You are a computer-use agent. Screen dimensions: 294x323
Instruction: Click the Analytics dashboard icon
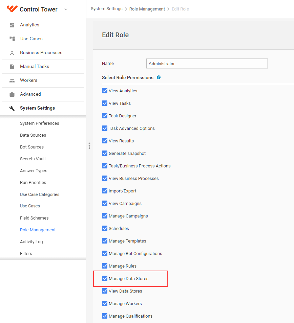coord(12,25)
